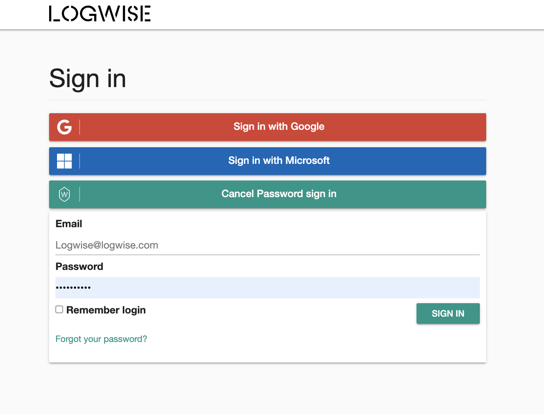Click the Microsoft Windows logo icon
Image resolution: width=544 pixels, height=414 pixels.
[64, 161]
